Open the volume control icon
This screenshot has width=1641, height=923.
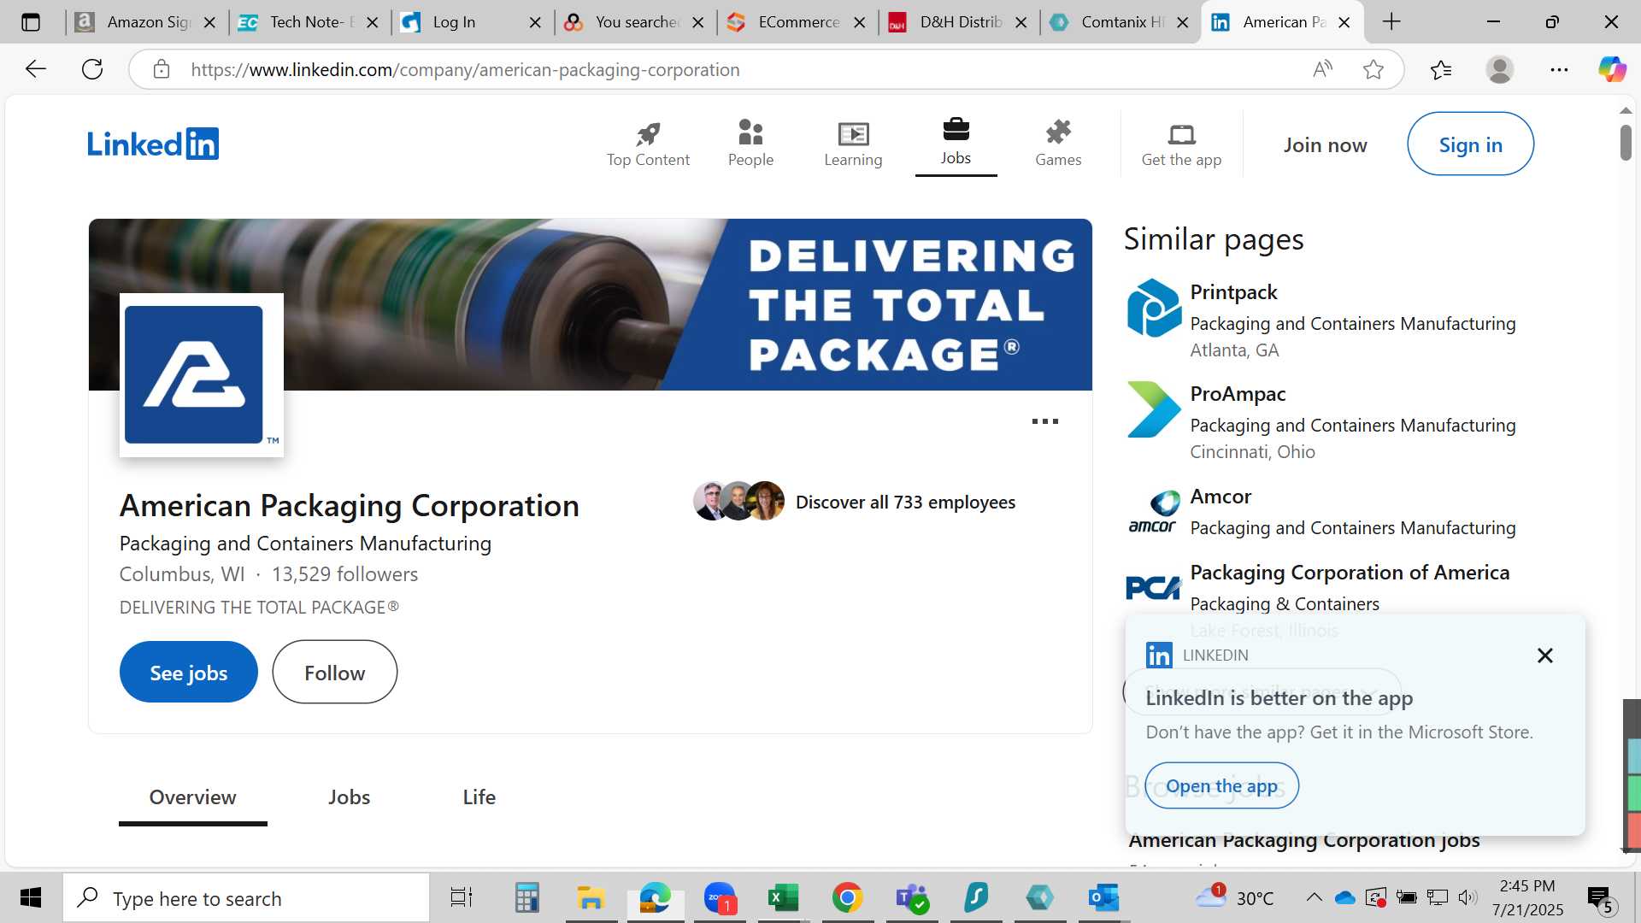pyautogui.click(x=1467, y=897)
